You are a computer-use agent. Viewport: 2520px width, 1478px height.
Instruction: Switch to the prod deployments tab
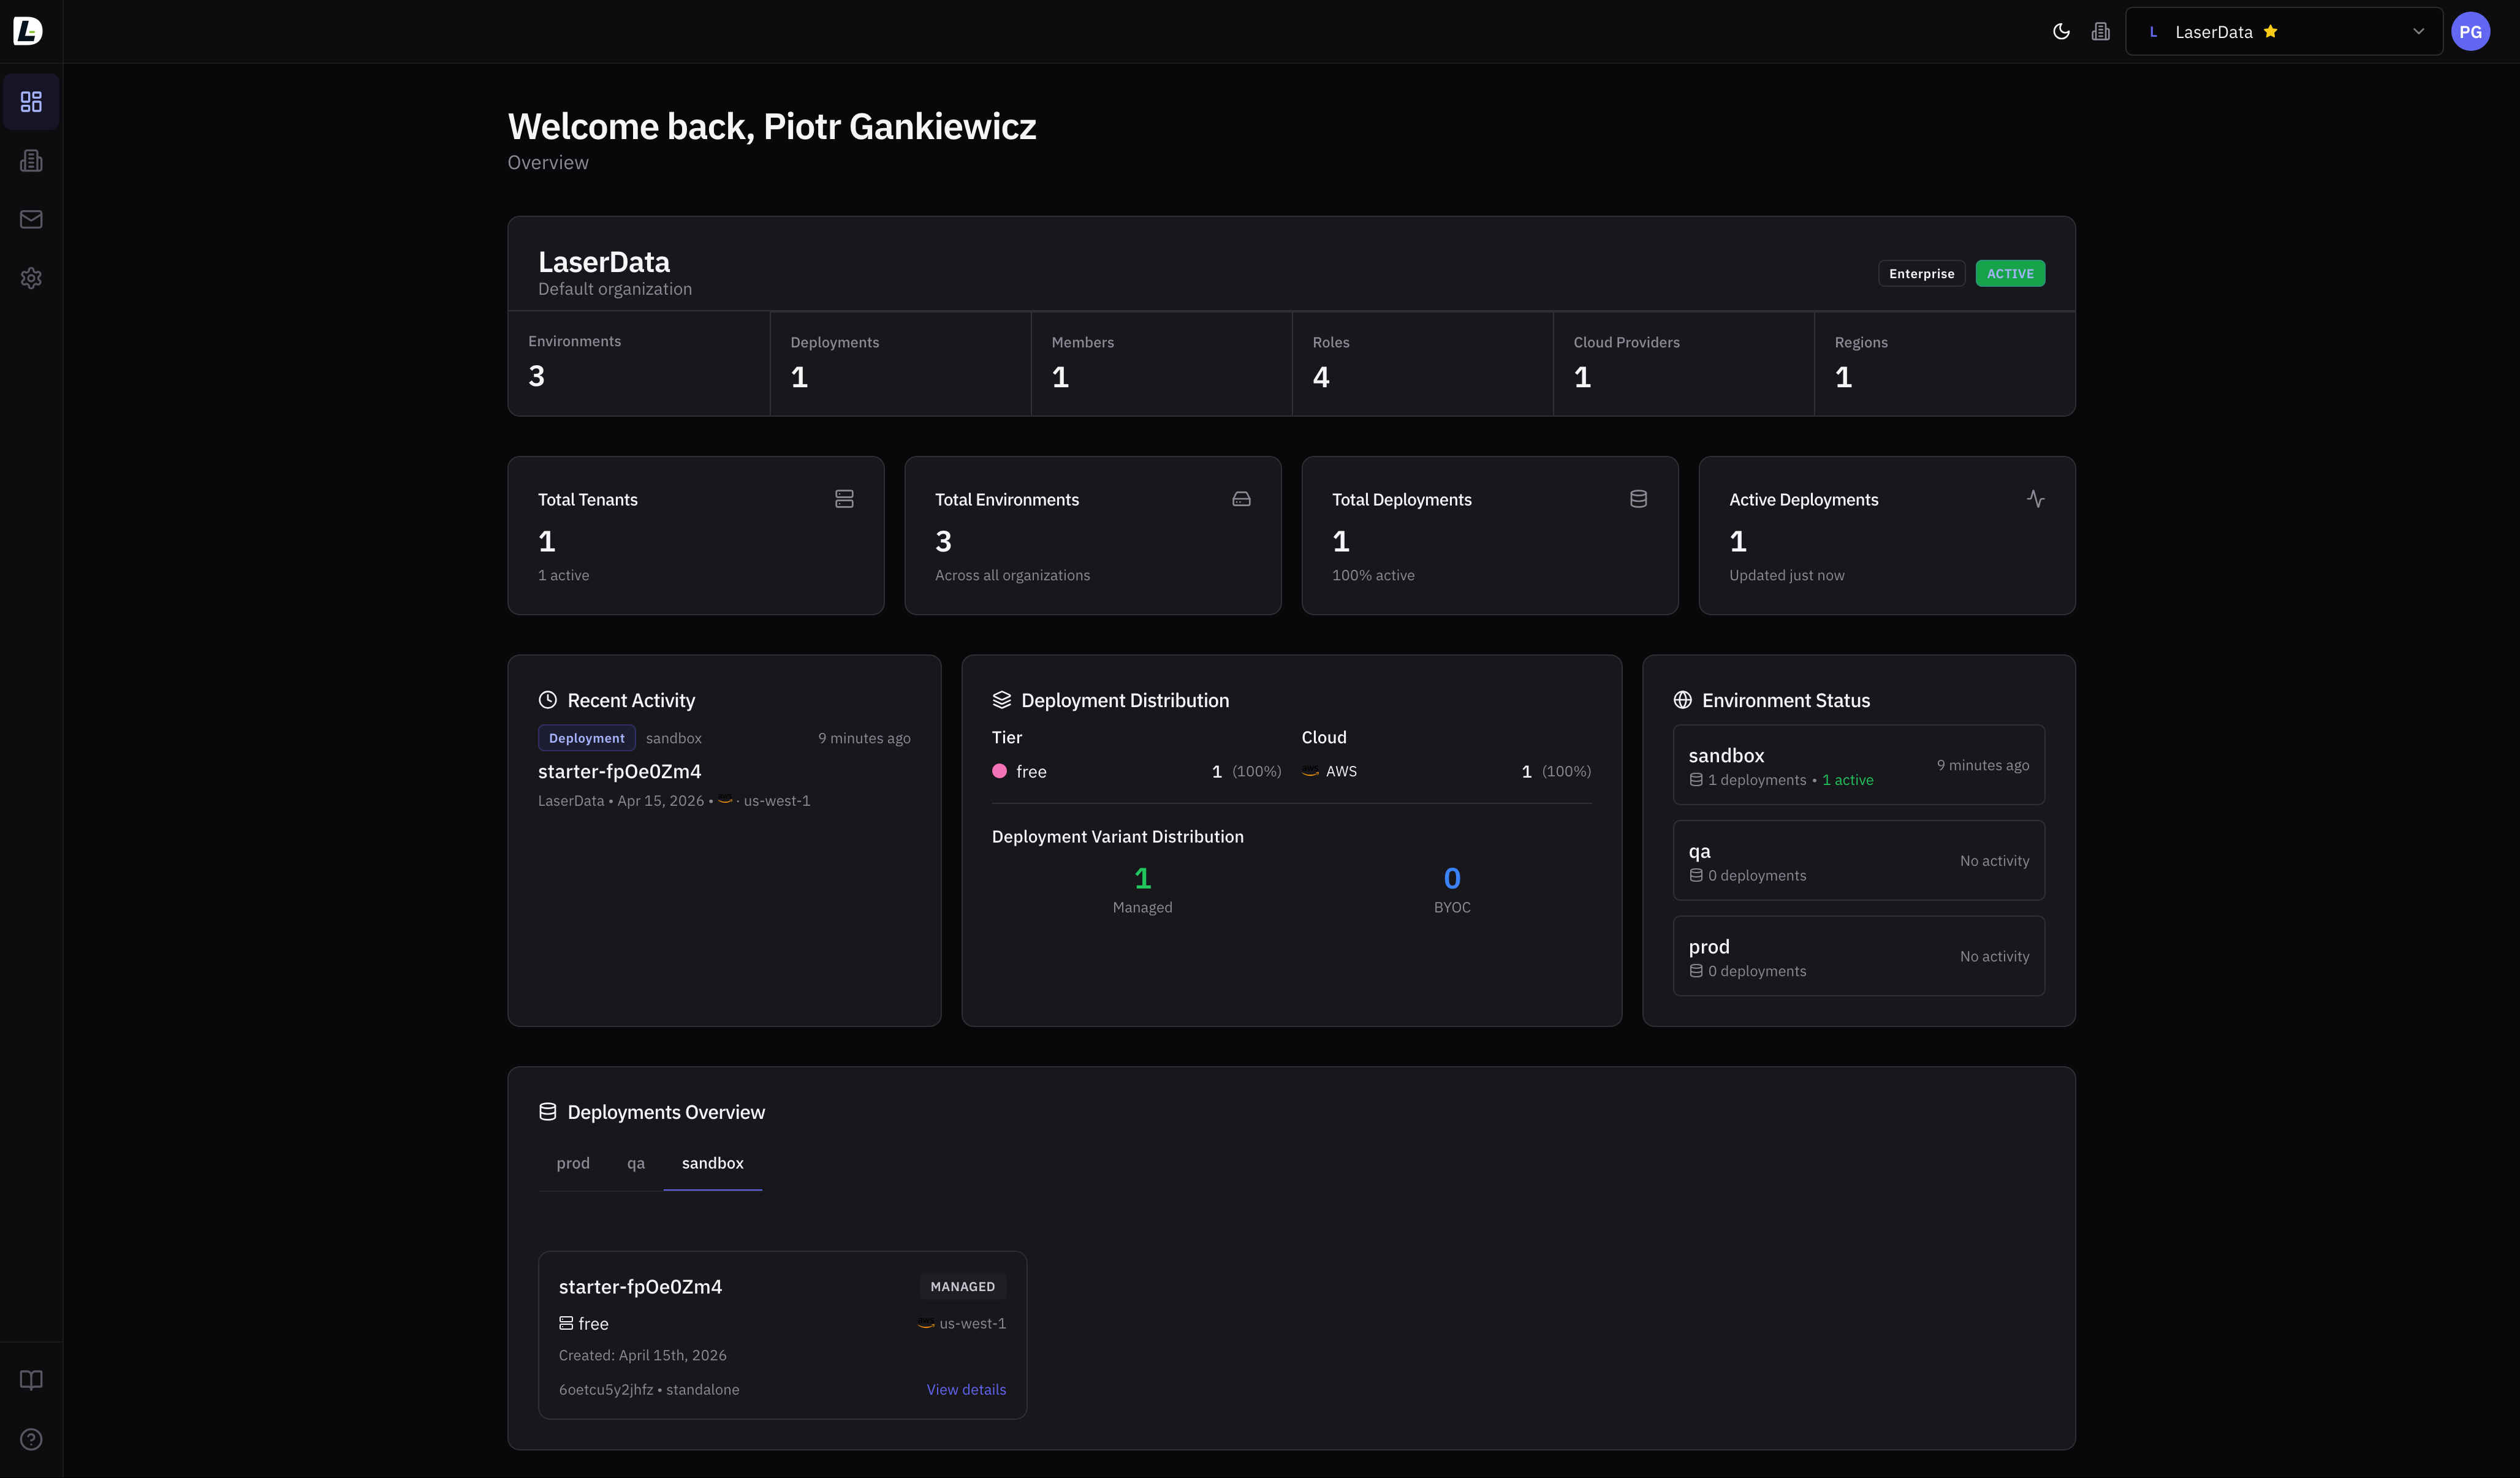(573, 1163)
